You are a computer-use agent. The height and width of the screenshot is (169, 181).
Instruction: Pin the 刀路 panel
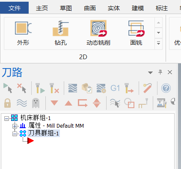point(160,72)
